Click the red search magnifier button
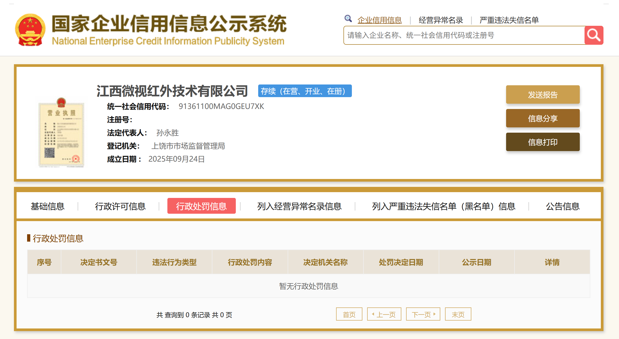Image resolution: width=619 pixels, height=339 pixels. pyautogui.click(x=593, y=35)
